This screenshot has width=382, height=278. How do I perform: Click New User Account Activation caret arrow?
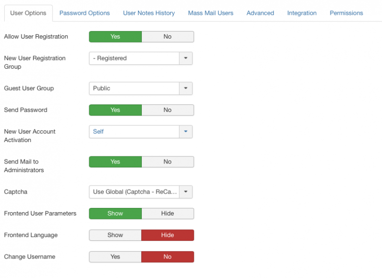pyautogui.click(x=186, y=132)
